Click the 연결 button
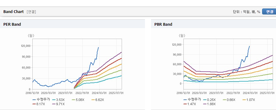The width and height of the screenshot is (276, 110). tap(269, 11)
